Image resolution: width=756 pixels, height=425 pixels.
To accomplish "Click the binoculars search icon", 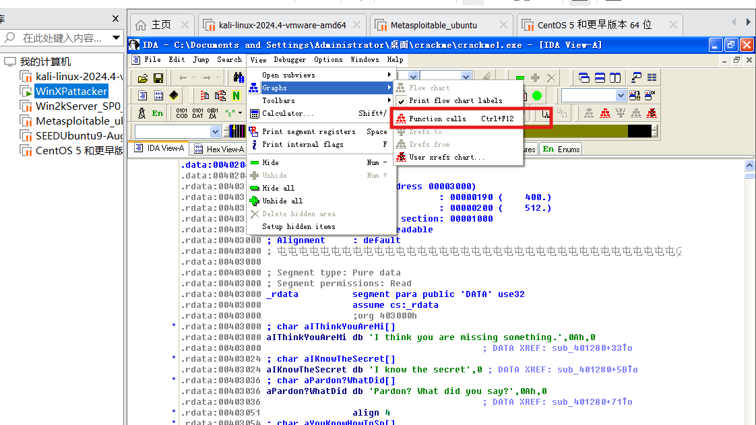I will pyautogui.click(x=239, y=77).
